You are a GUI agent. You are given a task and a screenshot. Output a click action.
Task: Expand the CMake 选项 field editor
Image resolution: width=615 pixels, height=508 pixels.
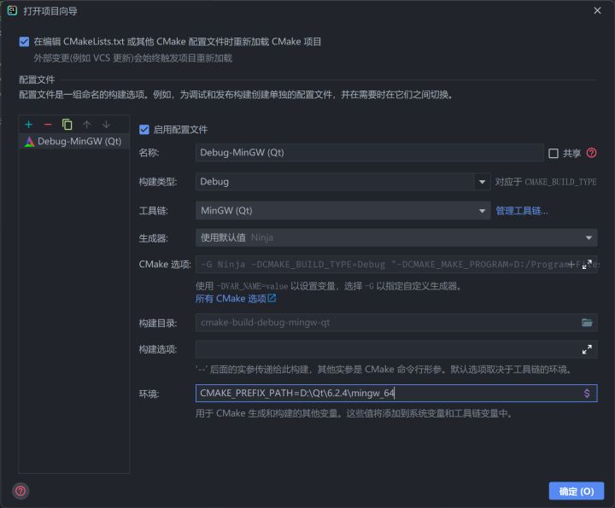tap(587, 265)
